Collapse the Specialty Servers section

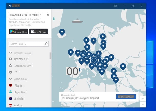[10, 53]
